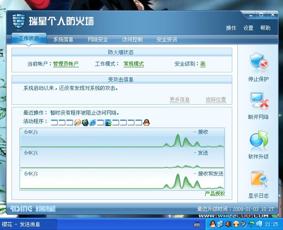Open the 显示日志 log viewer icon

(x=259, y=179)
